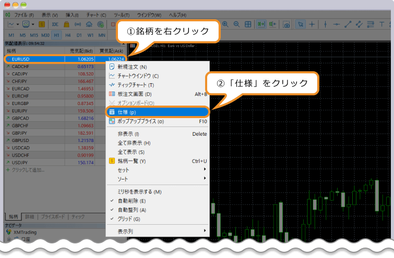Image resolution: width=394 pixels, height=258 pixels.
Task: Switch to the MN timeframe
Action: 102,35
